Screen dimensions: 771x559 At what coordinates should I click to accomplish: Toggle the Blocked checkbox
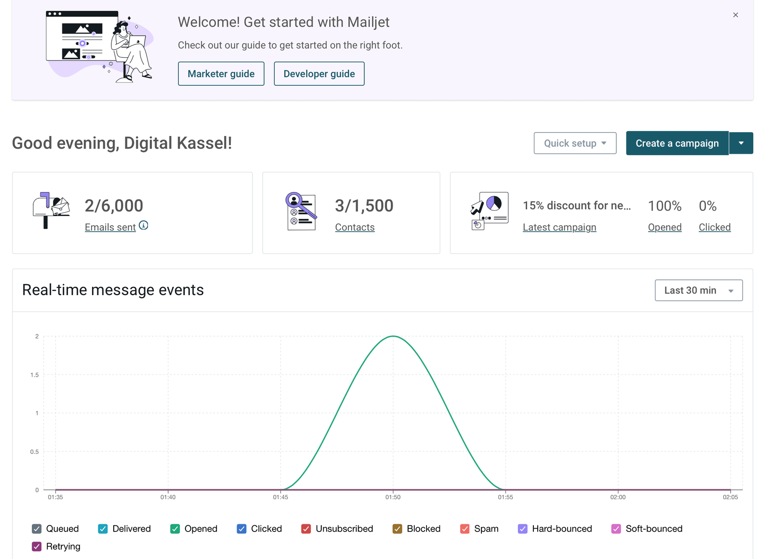(397, 529)
